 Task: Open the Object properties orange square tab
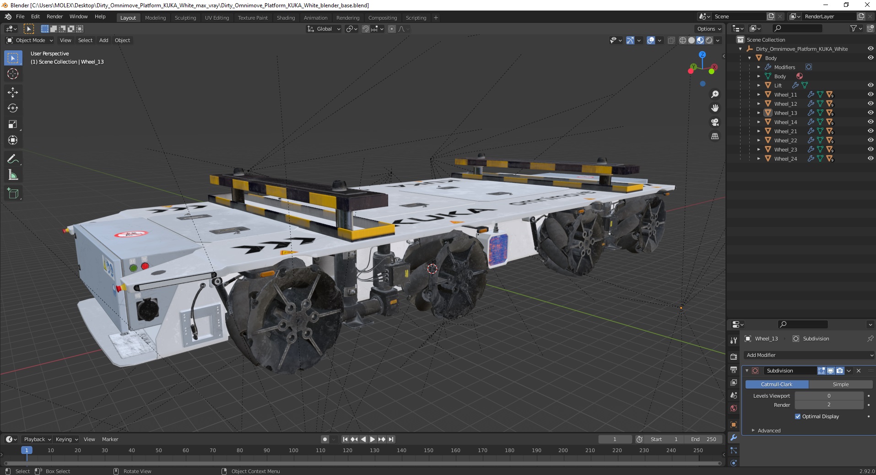coord(734,425)
